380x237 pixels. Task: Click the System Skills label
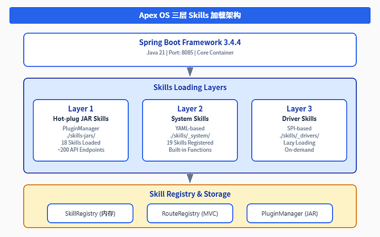(190, 119)
